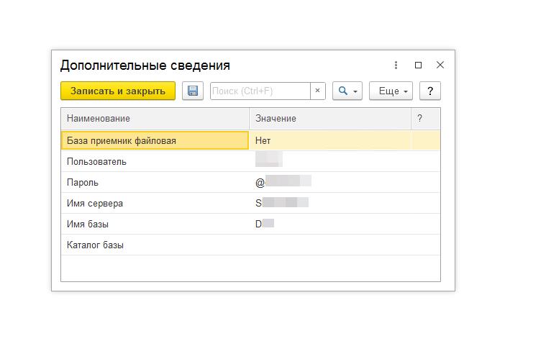
Task: Click the Значение column header
Action: 330,119
